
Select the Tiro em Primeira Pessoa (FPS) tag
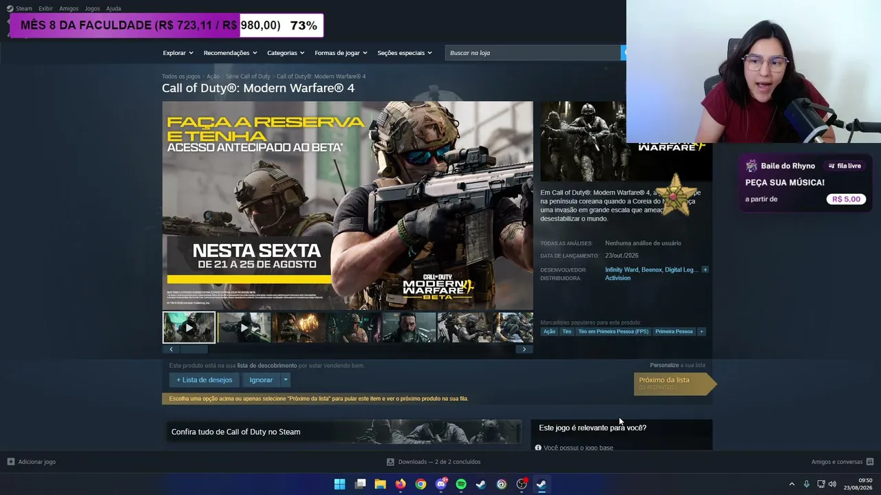(x=613, y=331)
